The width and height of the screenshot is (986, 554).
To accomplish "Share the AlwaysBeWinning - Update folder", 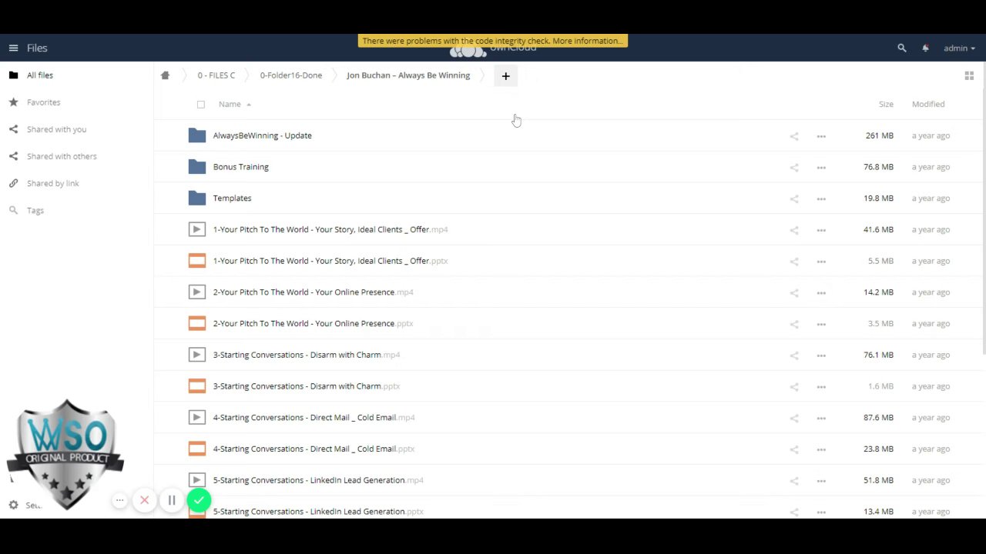I will click(x=794, y=136).
